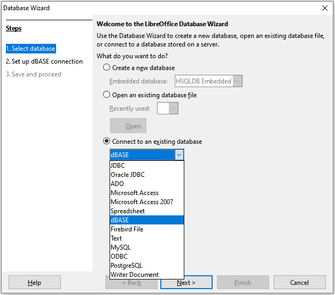Pick Spreadsheet from the database list
This screenshot has width=335, height=295.
[147, 211]
